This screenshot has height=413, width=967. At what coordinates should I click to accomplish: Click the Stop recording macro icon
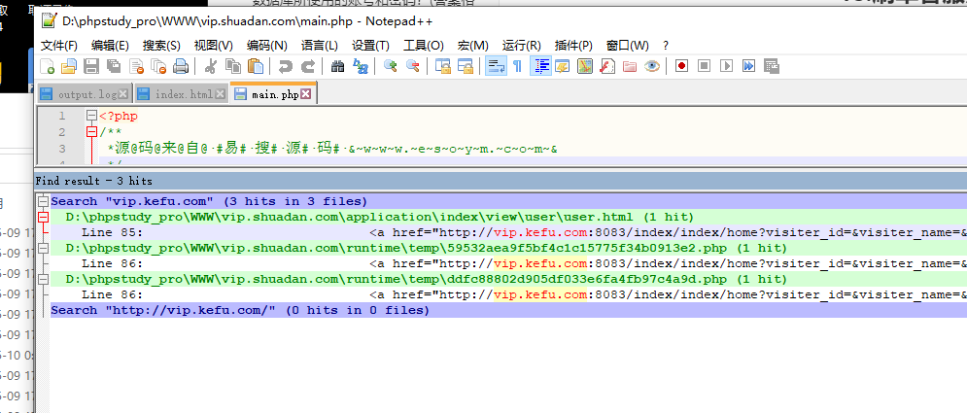(705, 66)
